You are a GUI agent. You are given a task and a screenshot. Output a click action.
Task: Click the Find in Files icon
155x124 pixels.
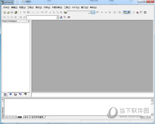(65, 12)
